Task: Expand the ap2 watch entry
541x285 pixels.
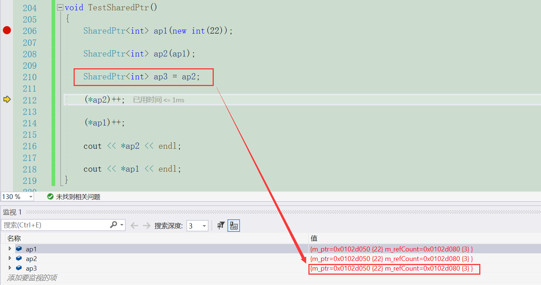Action: pos(10,258)
